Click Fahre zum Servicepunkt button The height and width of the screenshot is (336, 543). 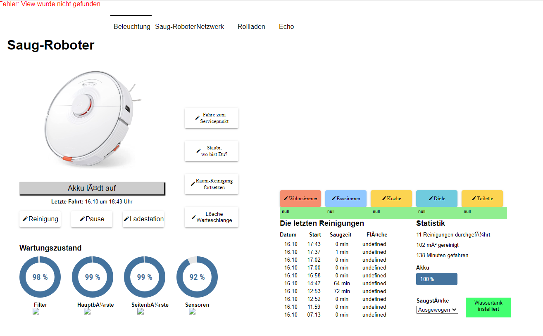(x=212, y=118)
